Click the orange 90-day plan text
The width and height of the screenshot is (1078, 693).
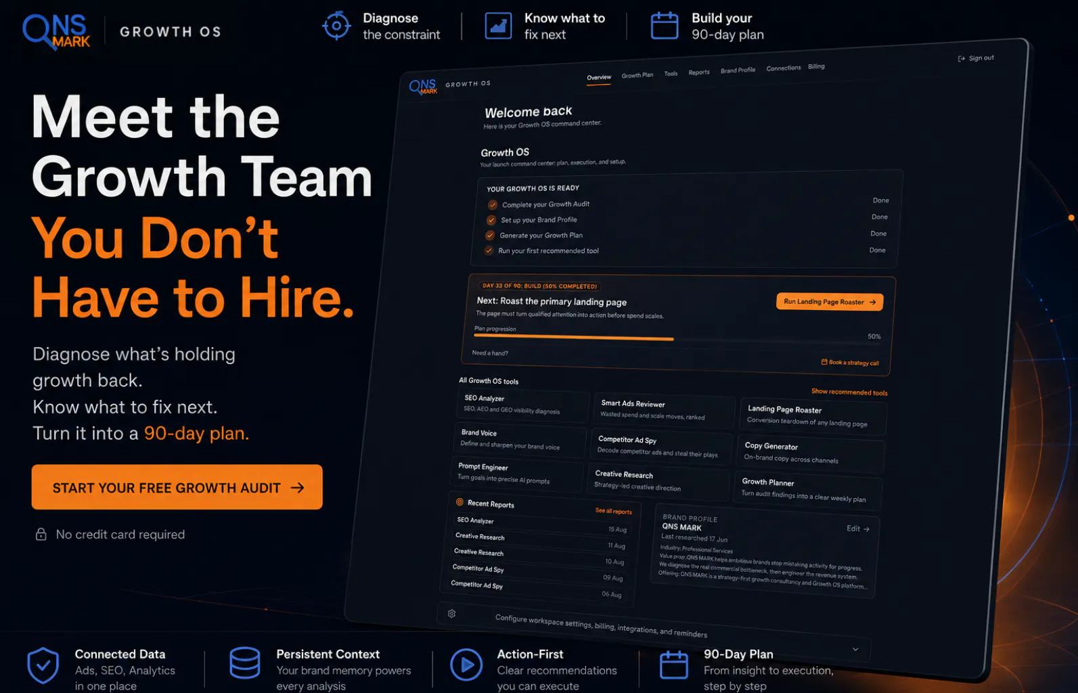(x=196, y=433)
